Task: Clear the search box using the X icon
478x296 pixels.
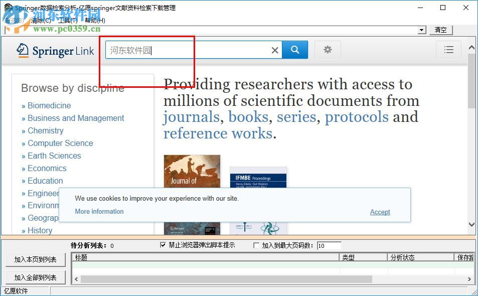Action: tap(275, 50)
